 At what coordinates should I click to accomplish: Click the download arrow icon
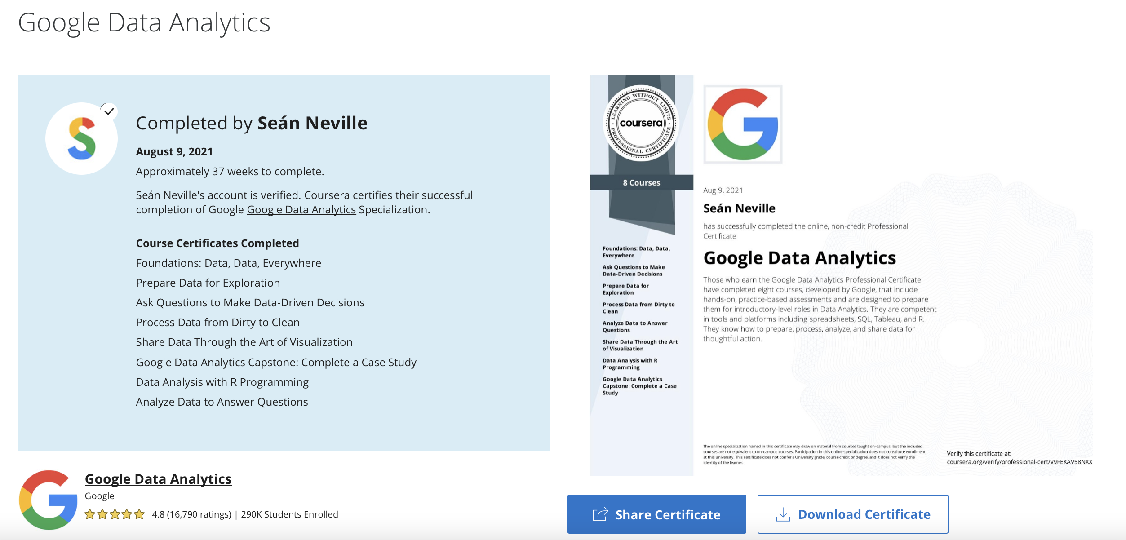coord(783,514)
